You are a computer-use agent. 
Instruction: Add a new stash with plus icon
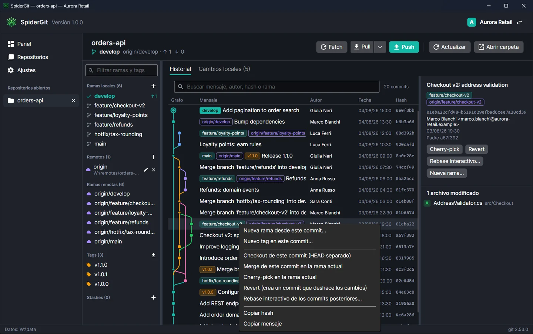point(154,297)
